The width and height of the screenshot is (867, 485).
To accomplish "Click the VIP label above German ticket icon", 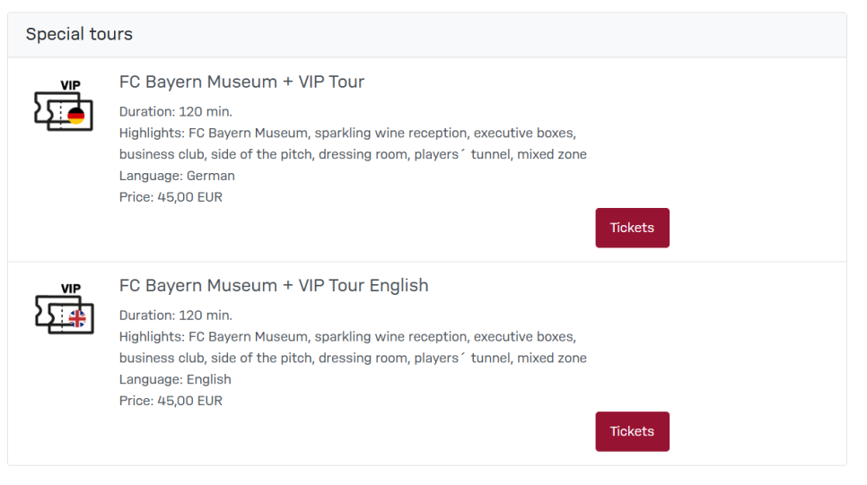I will click(x=70, y=85).
